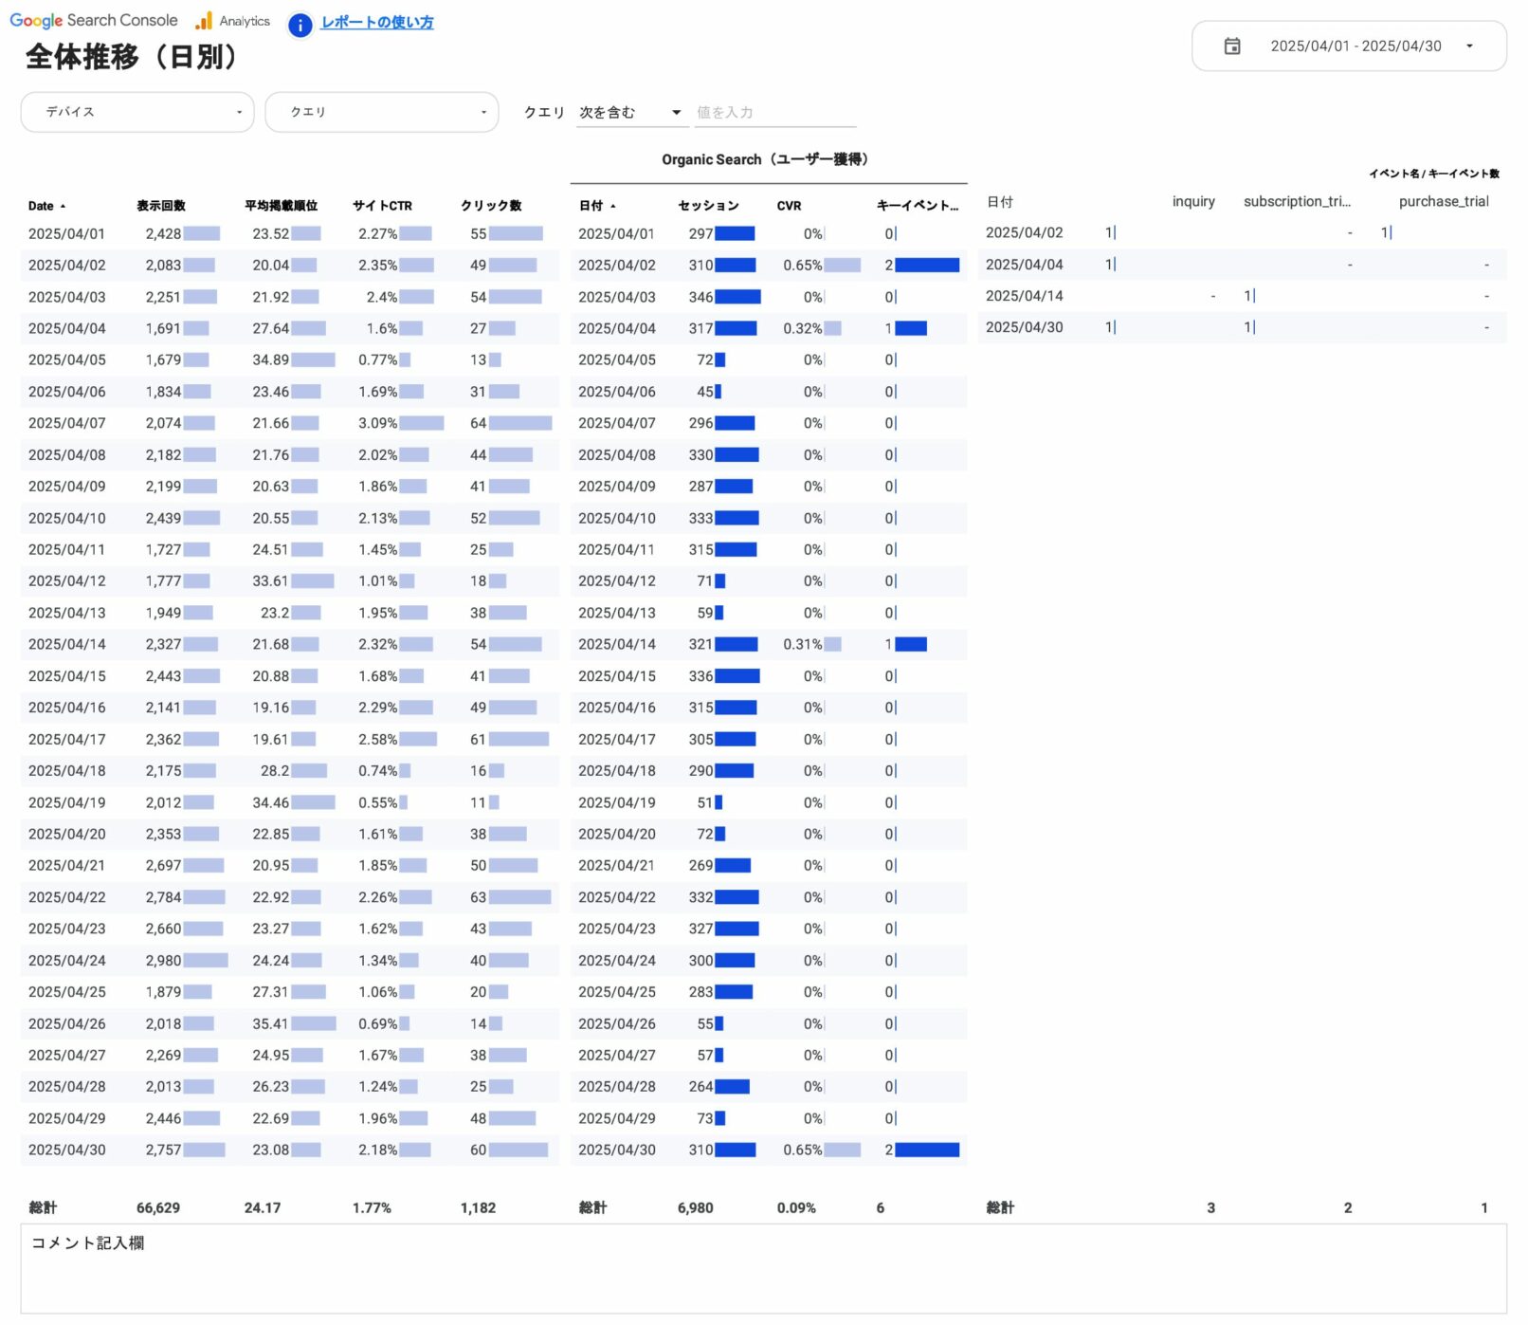Sort by the セッション column header

(707, 205)
